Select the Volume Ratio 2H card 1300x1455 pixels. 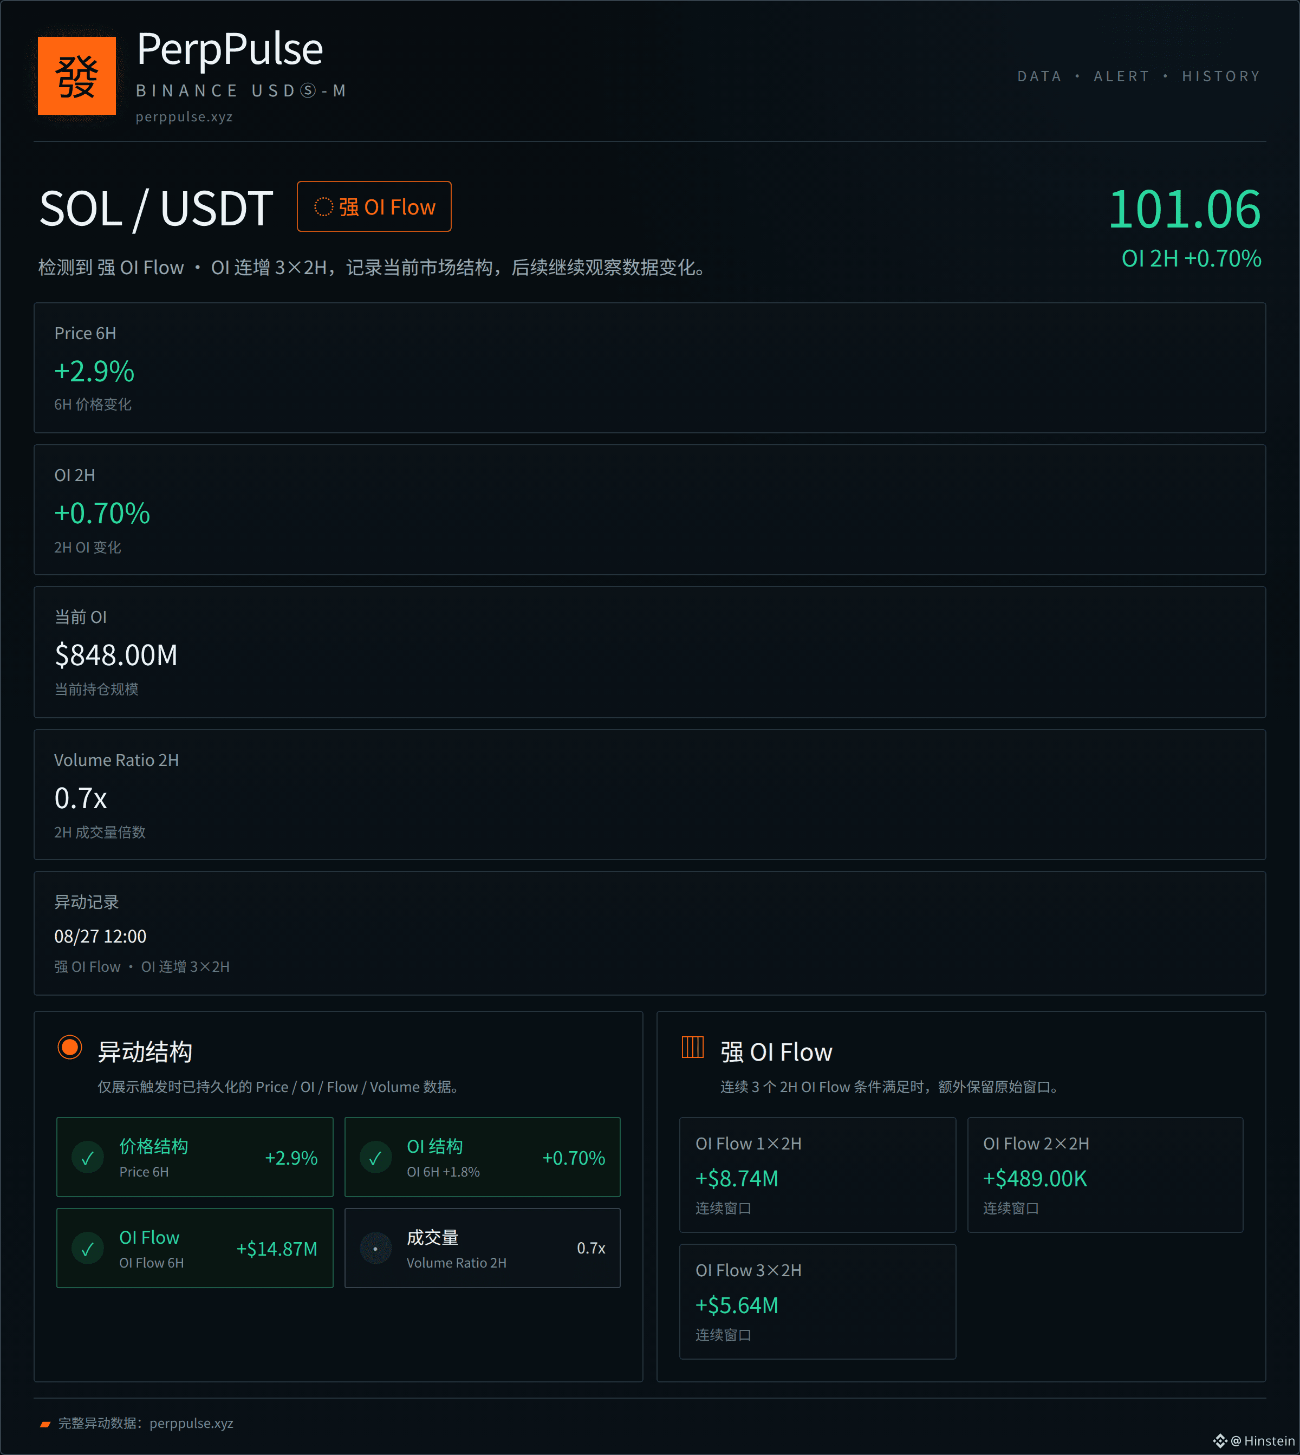tap(650, 794)
